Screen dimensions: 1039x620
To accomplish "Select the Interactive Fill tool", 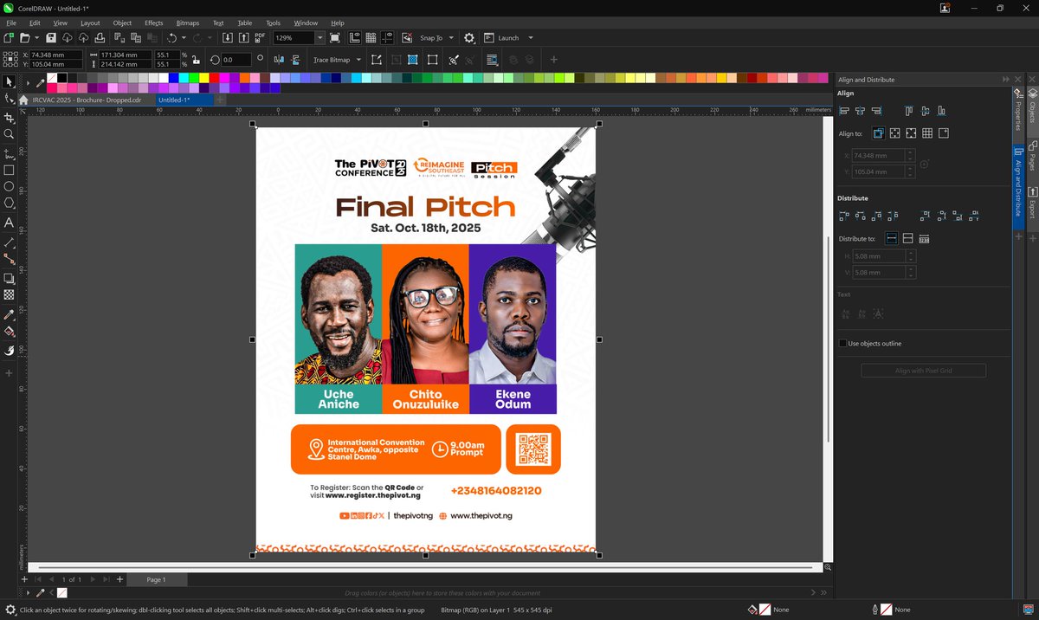I will point(9,332).
